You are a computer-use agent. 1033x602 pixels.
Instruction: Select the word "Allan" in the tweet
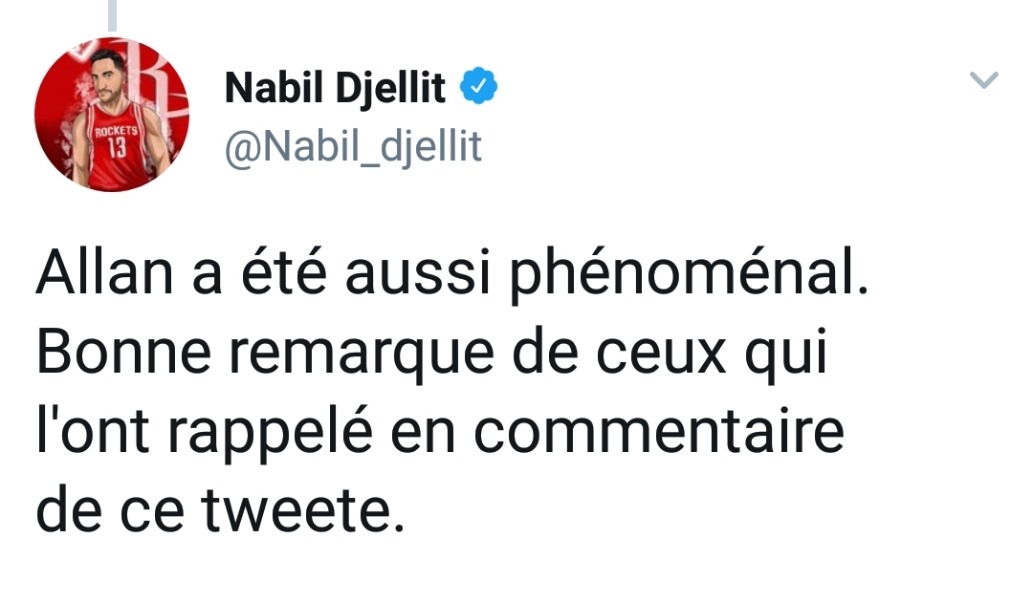(x=104, y=275)
